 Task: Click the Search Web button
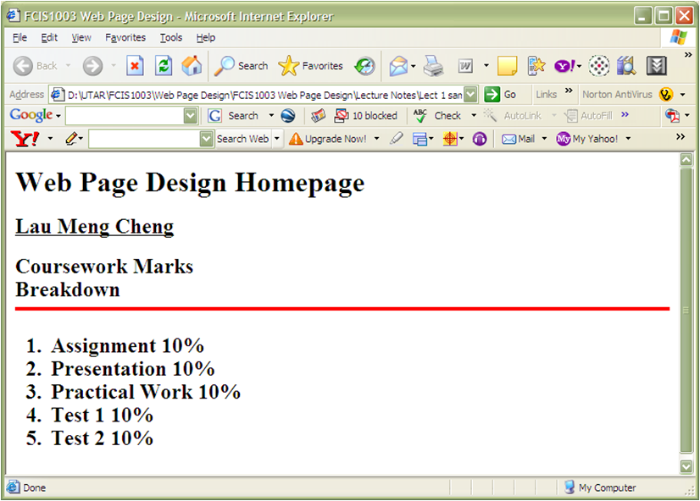(x=242, y=139)
